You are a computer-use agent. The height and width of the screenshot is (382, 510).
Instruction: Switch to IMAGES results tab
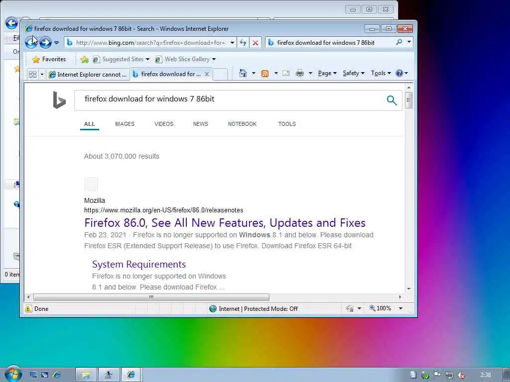[125, 124]
